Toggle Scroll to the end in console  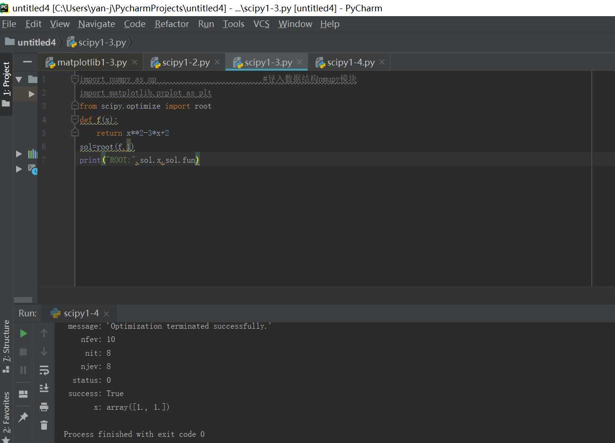point(44,388)
